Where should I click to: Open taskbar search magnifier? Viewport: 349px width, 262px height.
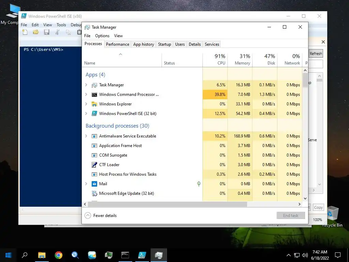(25, 255)
